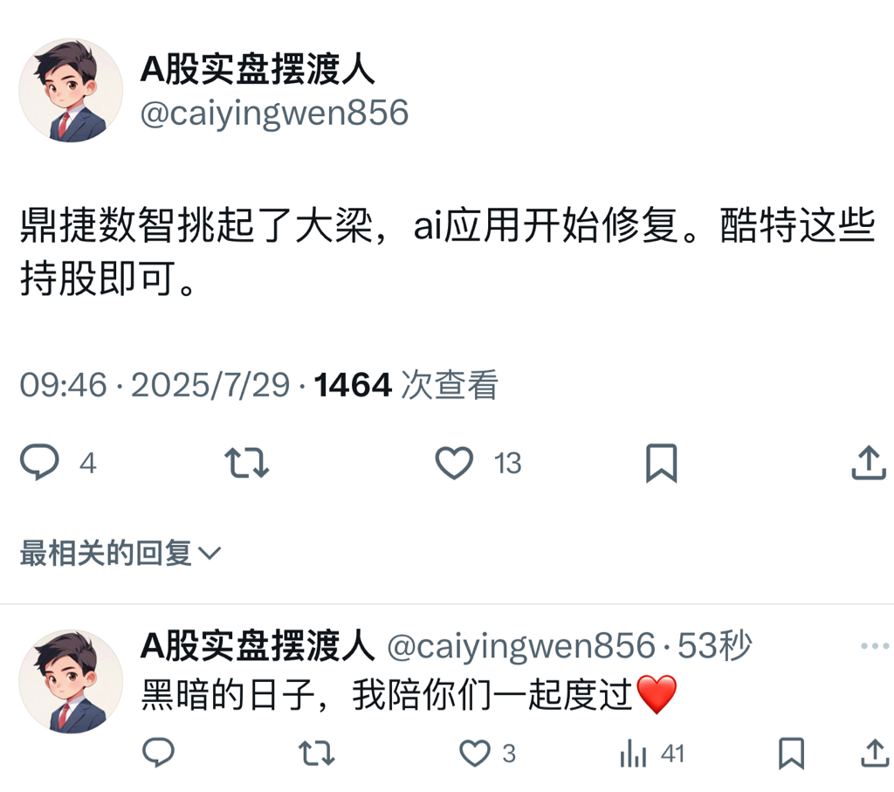This screenshot has width=894, height=792.
Task: Bookmark the main post
Action: (x=662, y=463)
